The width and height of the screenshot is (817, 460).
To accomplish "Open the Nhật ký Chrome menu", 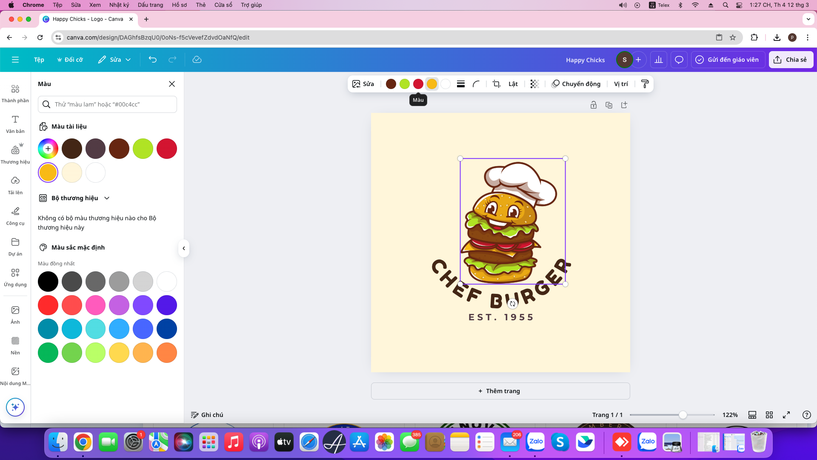I will click(119, 5).
